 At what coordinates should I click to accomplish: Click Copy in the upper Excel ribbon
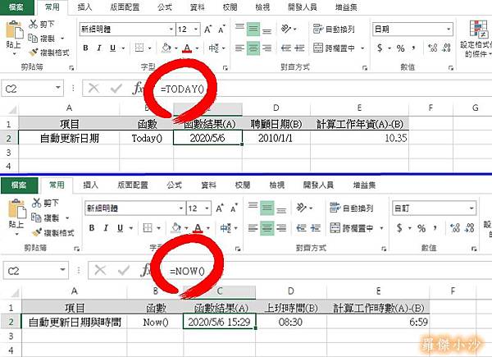[42, 39]
